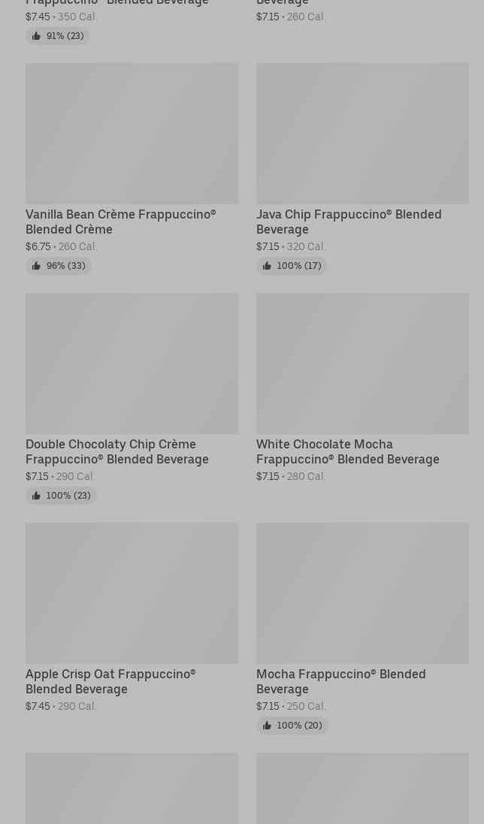Click White Chocolate Mocha Frappuccino title

pos(347,451)
